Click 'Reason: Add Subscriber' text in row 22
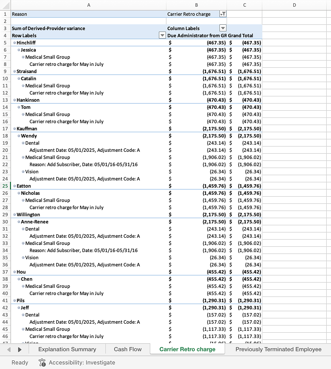Image resolution: width=331 pixels, height=369 pixels. click(x=83, y=165)
